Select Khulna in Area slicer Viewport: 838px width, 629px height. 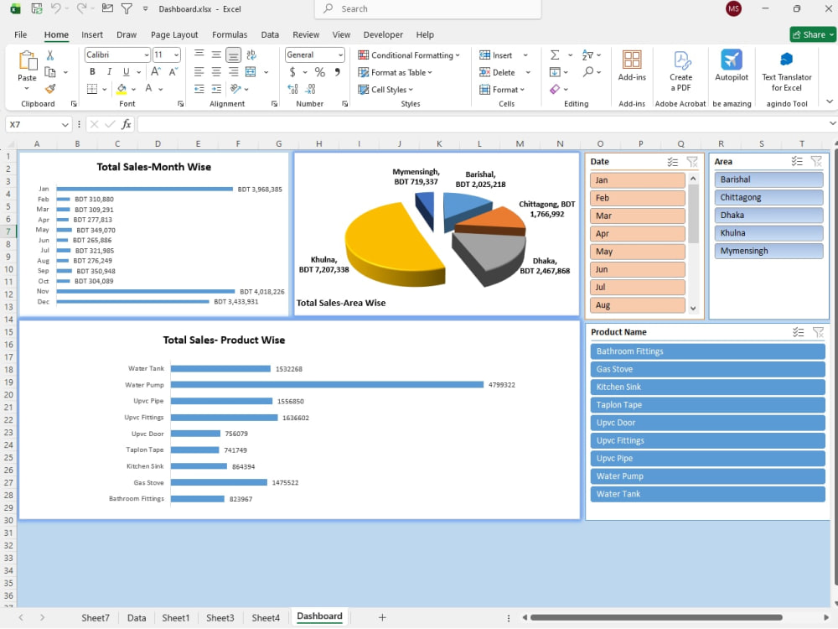tap(768, 233)
